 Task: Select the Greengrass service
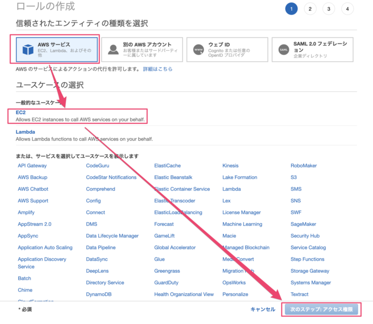pos(167,271)
